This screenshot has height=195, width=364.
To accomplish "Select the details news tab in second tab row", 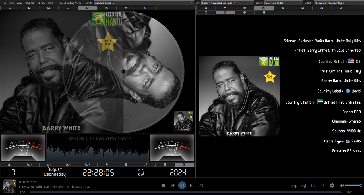I will pyautogui.click(x=225, y=12).
